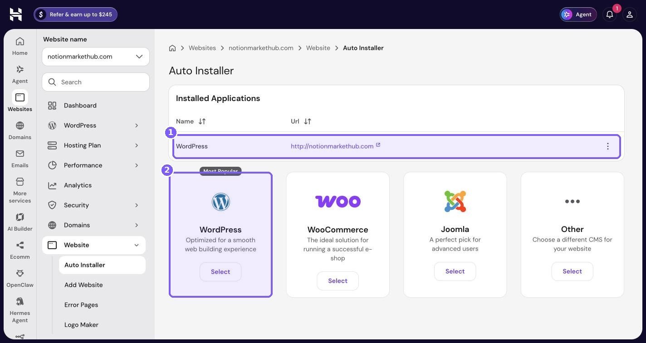
Task: Go to Websites breadcrumb
Action: click(x=202, y=48)
